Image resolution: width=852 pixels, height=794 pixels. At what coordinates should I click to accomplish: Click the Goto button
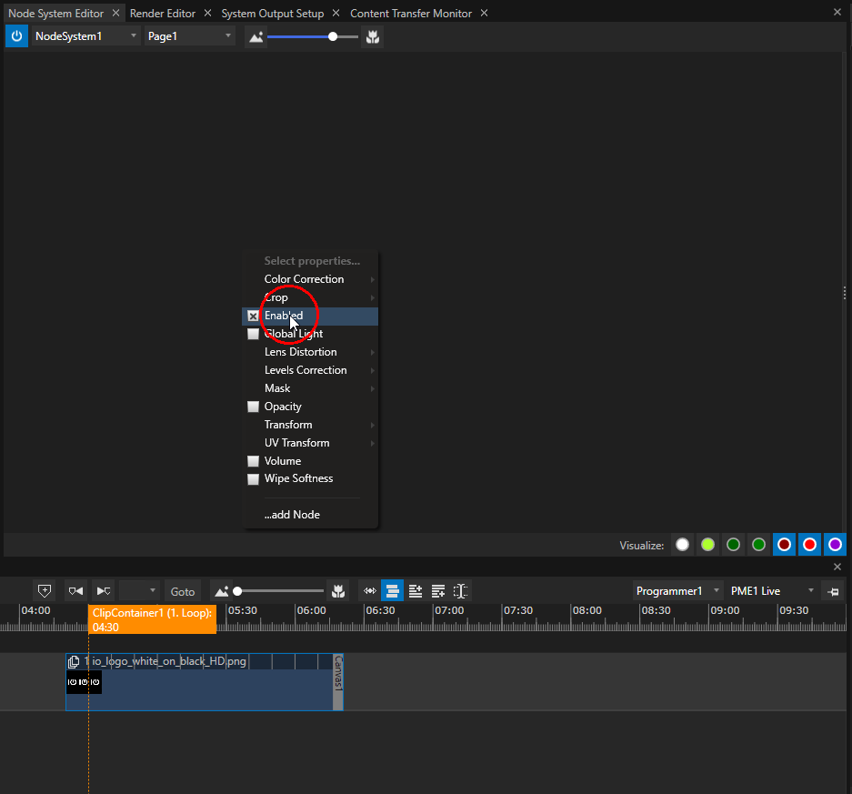[183, 591]
